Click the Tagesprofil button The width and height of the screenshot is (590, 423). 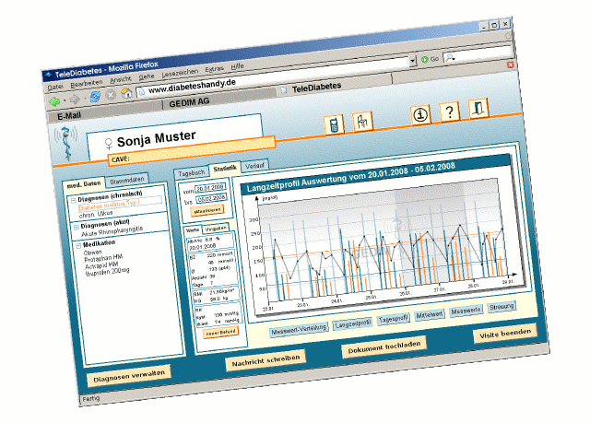click(x=394, y=319)
